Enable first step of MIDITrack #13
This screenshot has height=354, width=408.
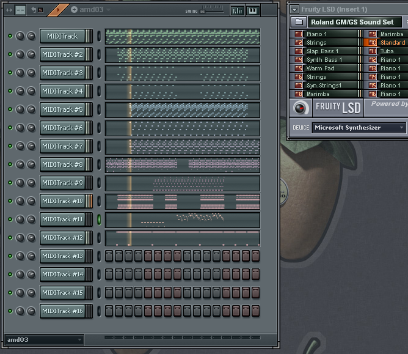109,256
